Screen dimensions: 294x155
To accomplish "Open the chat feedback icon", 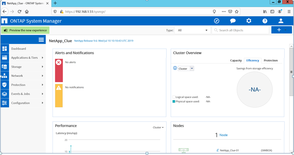I will point(233,21).
